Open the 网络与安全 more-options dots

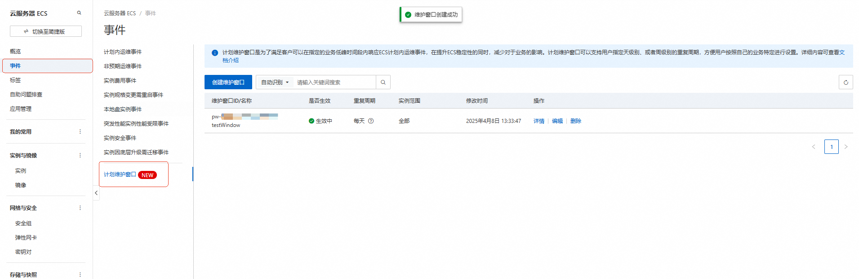80,208
